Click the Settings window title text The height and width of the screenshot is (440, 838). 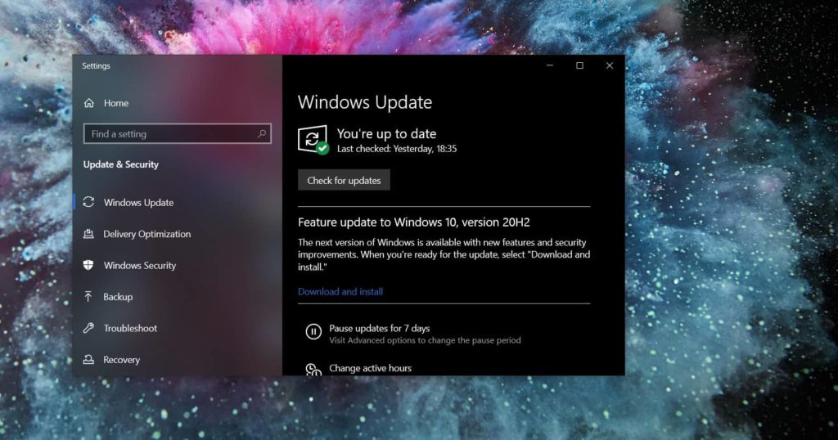[97, 65]
